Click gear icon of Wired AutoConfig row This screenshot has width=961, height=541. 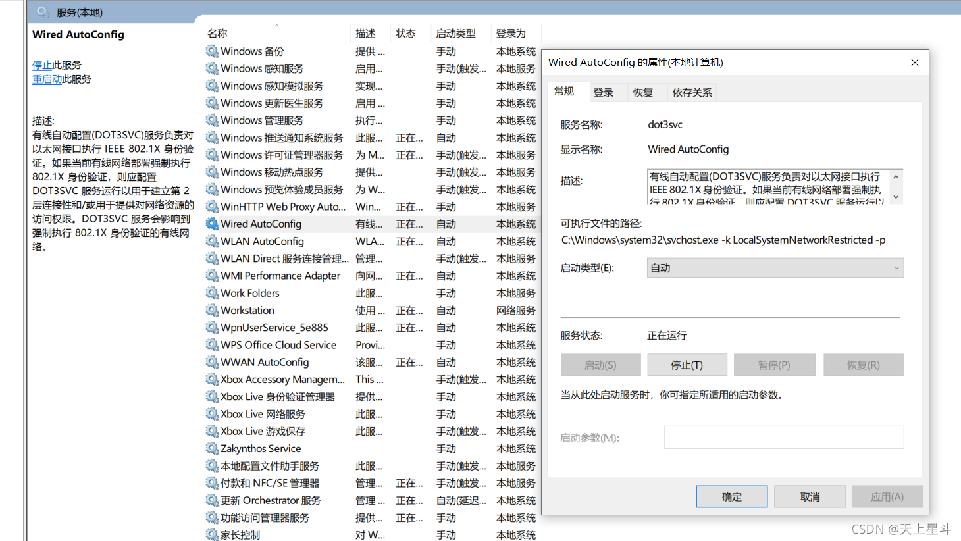(x=212, y=224)
